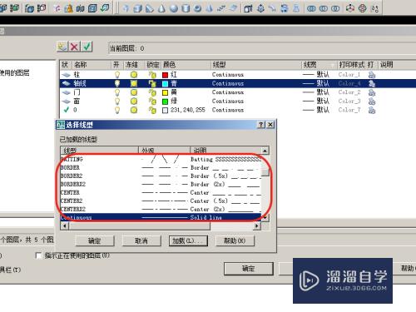Click the Subtract solids icon

pyautogui.click(x=324, y=8)
